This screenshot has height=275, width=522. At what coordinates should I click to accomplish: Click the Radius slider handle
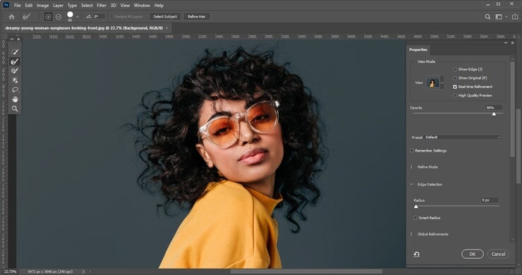coord(415,207)
